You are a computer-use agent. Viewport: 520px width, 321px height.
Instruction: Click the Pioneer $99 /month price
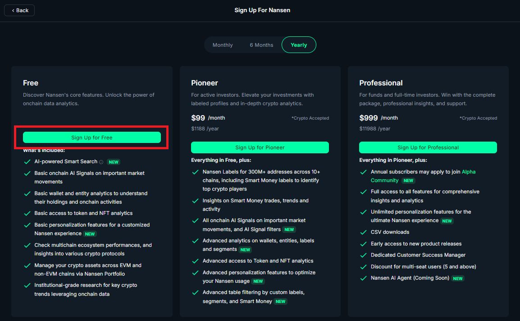(x=208, y=118)
